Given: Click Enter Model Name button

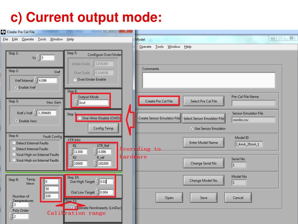Looking at the screenshot, I should pyautogui.click(x=203, y=142).
